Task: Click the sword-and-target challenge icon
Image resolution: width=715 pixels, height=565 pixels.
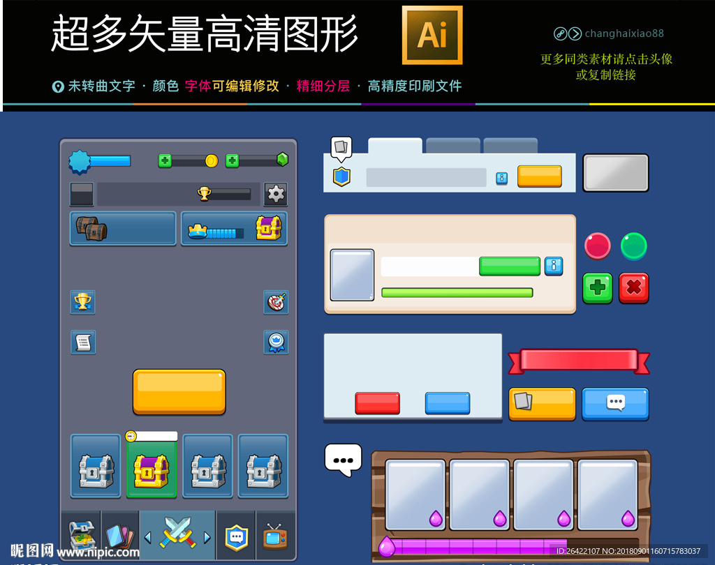Action: pyautogui.click(x=276, y=302)
